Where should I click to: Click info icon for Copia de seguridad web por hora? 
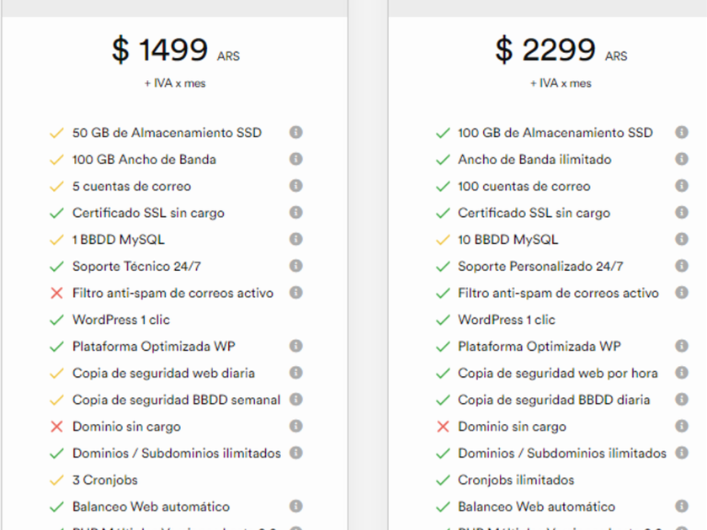pos(682,373)
